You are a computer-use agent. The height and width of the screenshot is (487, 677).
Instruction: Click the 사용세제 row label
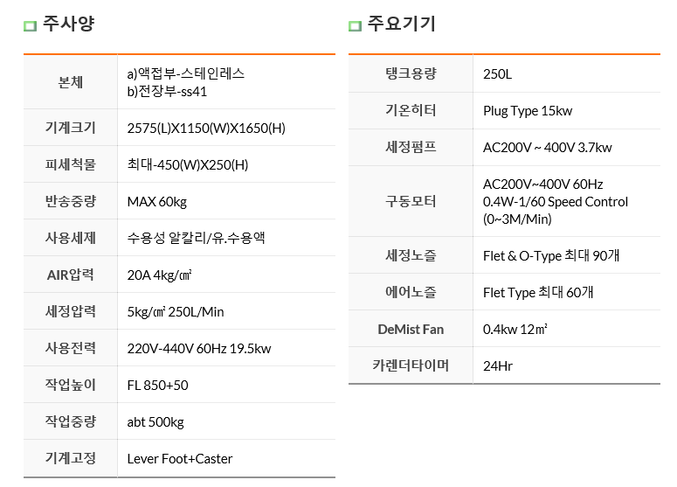point(71,238)
